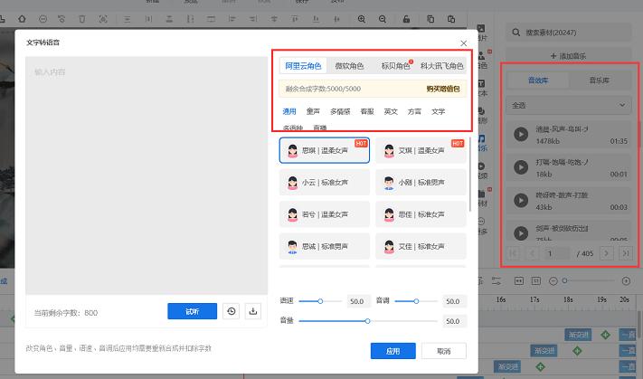Screen dimensions: 643x379
Task: Play the 1478kb sound effect
Action: 521,134
